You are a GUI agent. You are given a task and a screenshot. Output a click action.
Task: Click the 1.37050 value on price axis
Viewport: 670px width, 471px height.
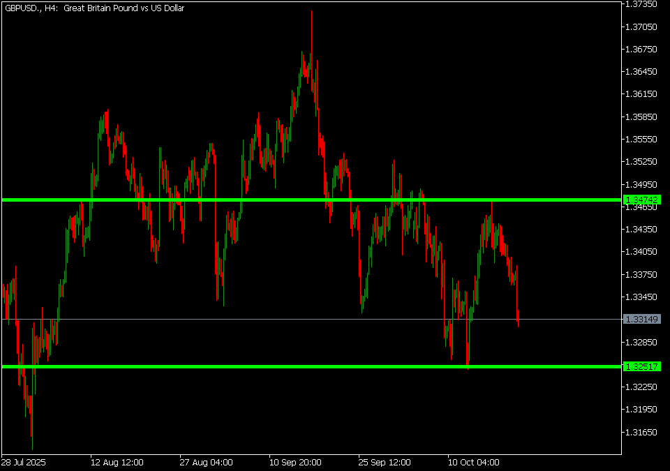pos(642,27)
